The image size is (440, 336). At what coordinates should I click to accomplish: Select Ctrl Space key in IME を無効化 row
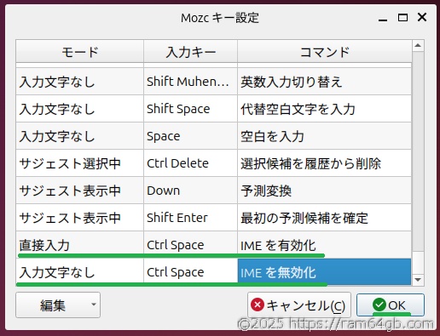(x=190, y=272)
